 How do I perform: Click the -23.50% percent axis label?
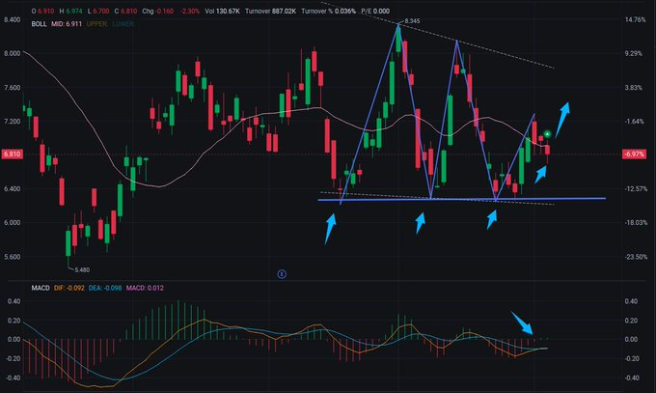[x=636, y=257]
